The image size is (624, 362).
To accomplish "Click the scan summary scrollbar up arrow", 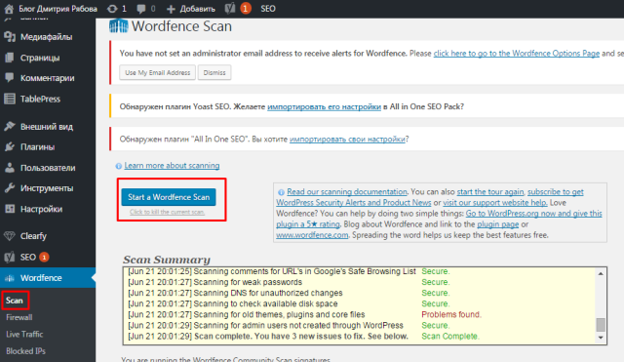I will 601,273.
